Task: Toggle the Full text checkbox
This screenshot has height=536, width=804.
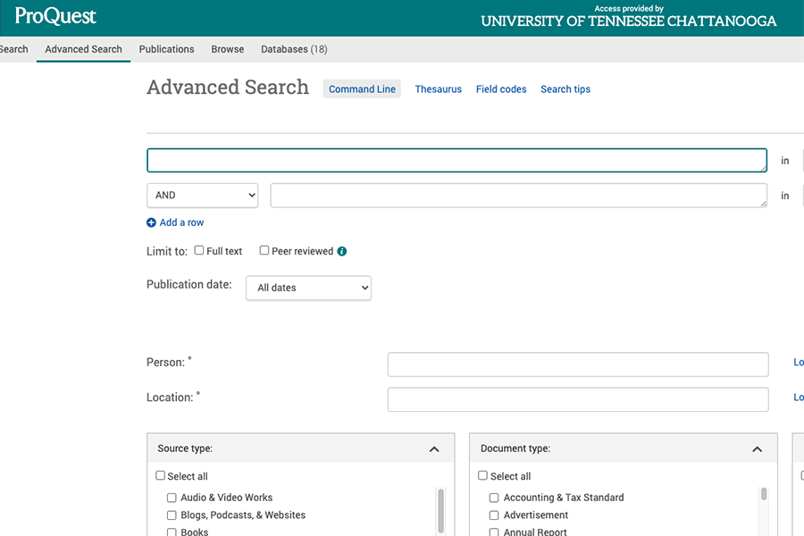Action: (199, 250)
